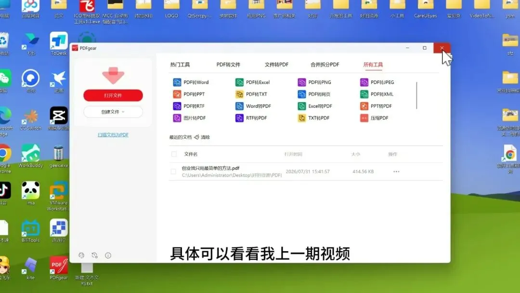Launch the Word转PDF tool
520x293 pixels.
[x=253, y=106]
